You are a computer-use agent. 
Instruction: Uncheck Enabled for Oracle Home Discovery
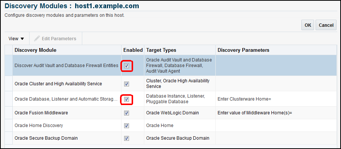[x=126, y=126]
